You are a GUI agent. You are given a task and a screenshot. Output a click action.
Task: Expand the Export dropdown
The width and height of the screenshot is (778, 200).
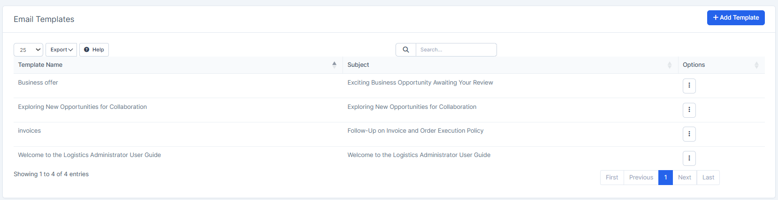[61, 50]
